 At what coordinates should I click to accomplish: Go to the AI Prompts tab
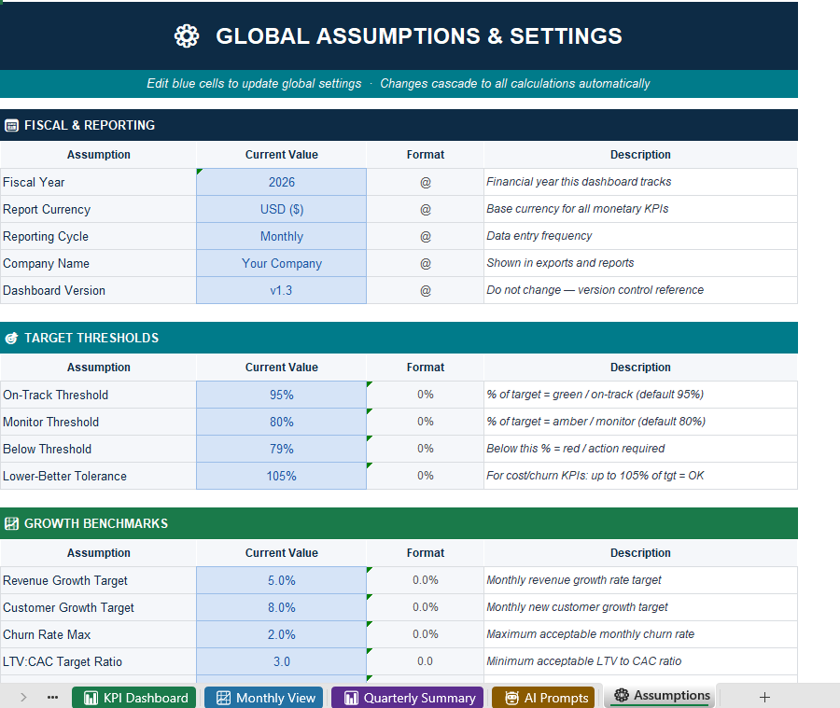pos(543,698)
